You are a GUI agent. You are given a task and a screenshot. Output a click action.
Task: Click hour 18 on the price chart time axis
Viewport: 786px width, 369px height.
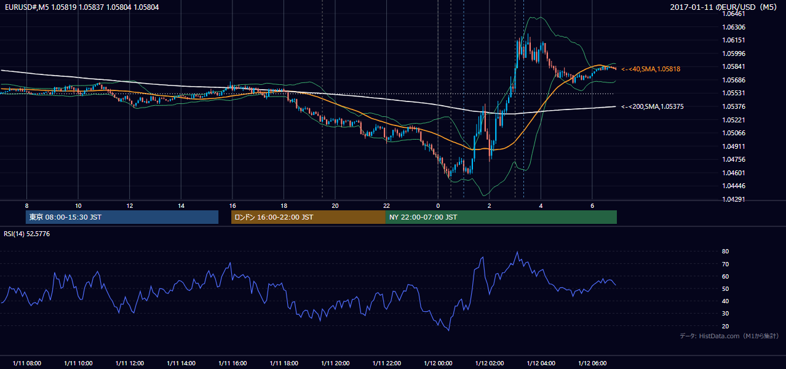[284, 205]
